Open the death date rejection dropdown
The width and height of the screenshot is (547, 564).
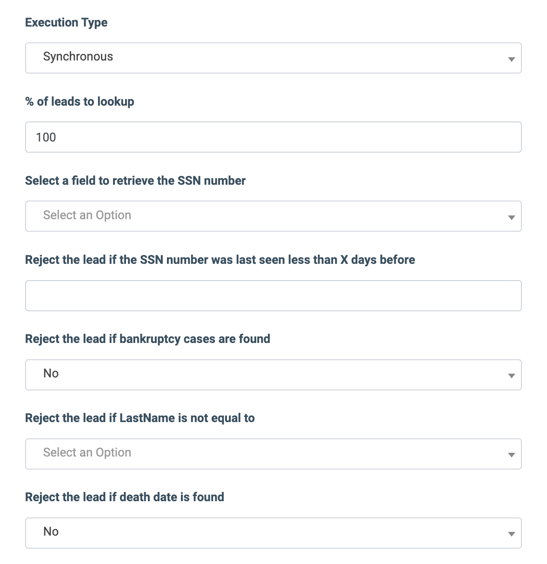point(273,533)
